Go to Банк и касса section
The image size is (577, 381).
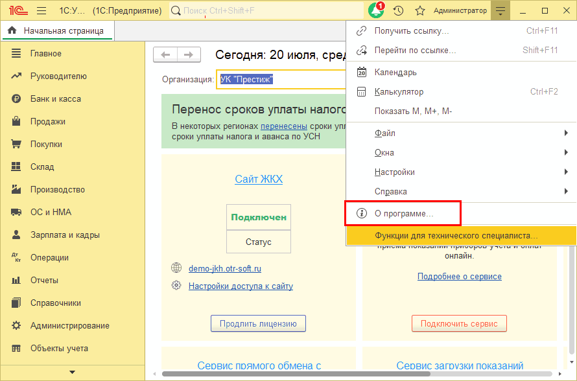tap(55, 99)
